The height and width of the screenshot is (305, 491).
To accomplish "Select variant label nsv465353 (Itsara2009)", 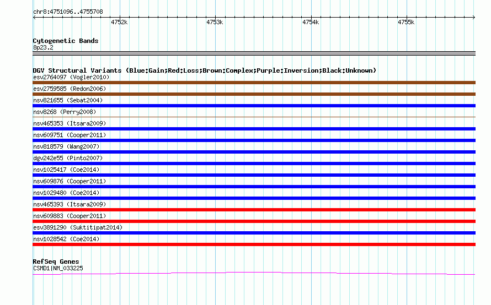I will (70, 123).
